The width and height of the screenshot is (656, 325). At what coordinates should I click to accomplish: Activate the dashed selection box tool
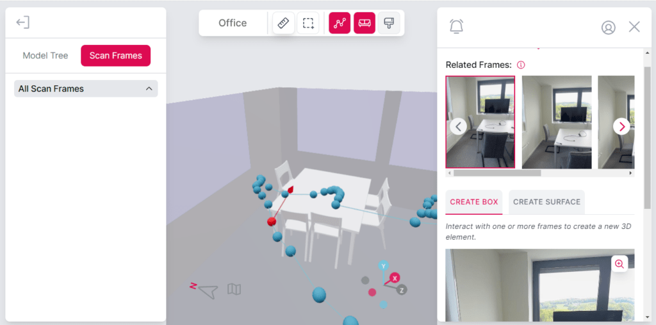(x=308, y=23)
